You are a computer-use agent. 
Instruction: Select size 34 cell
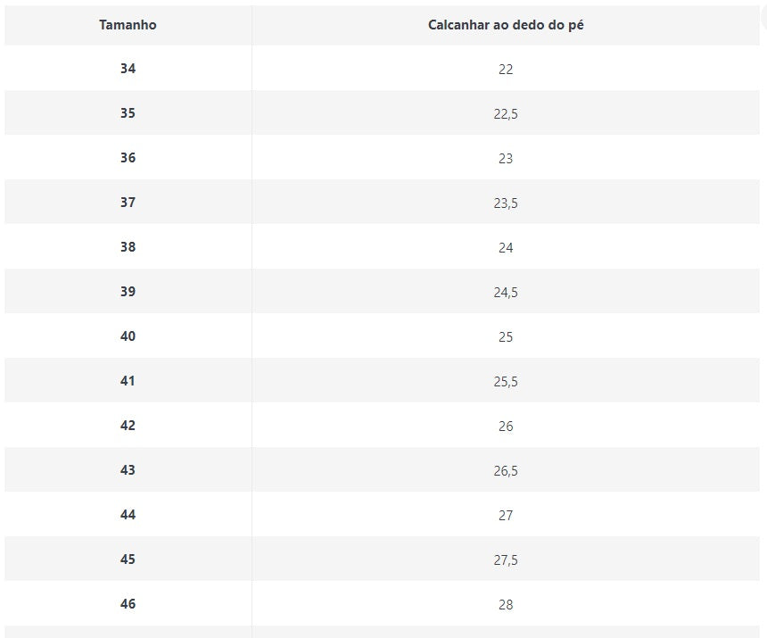coord(128,69)
